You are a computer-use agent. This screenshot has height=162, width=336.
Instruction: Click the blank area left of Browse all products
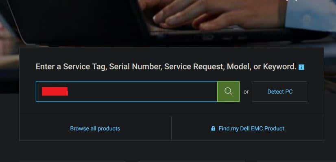click(x=45, y=128)
